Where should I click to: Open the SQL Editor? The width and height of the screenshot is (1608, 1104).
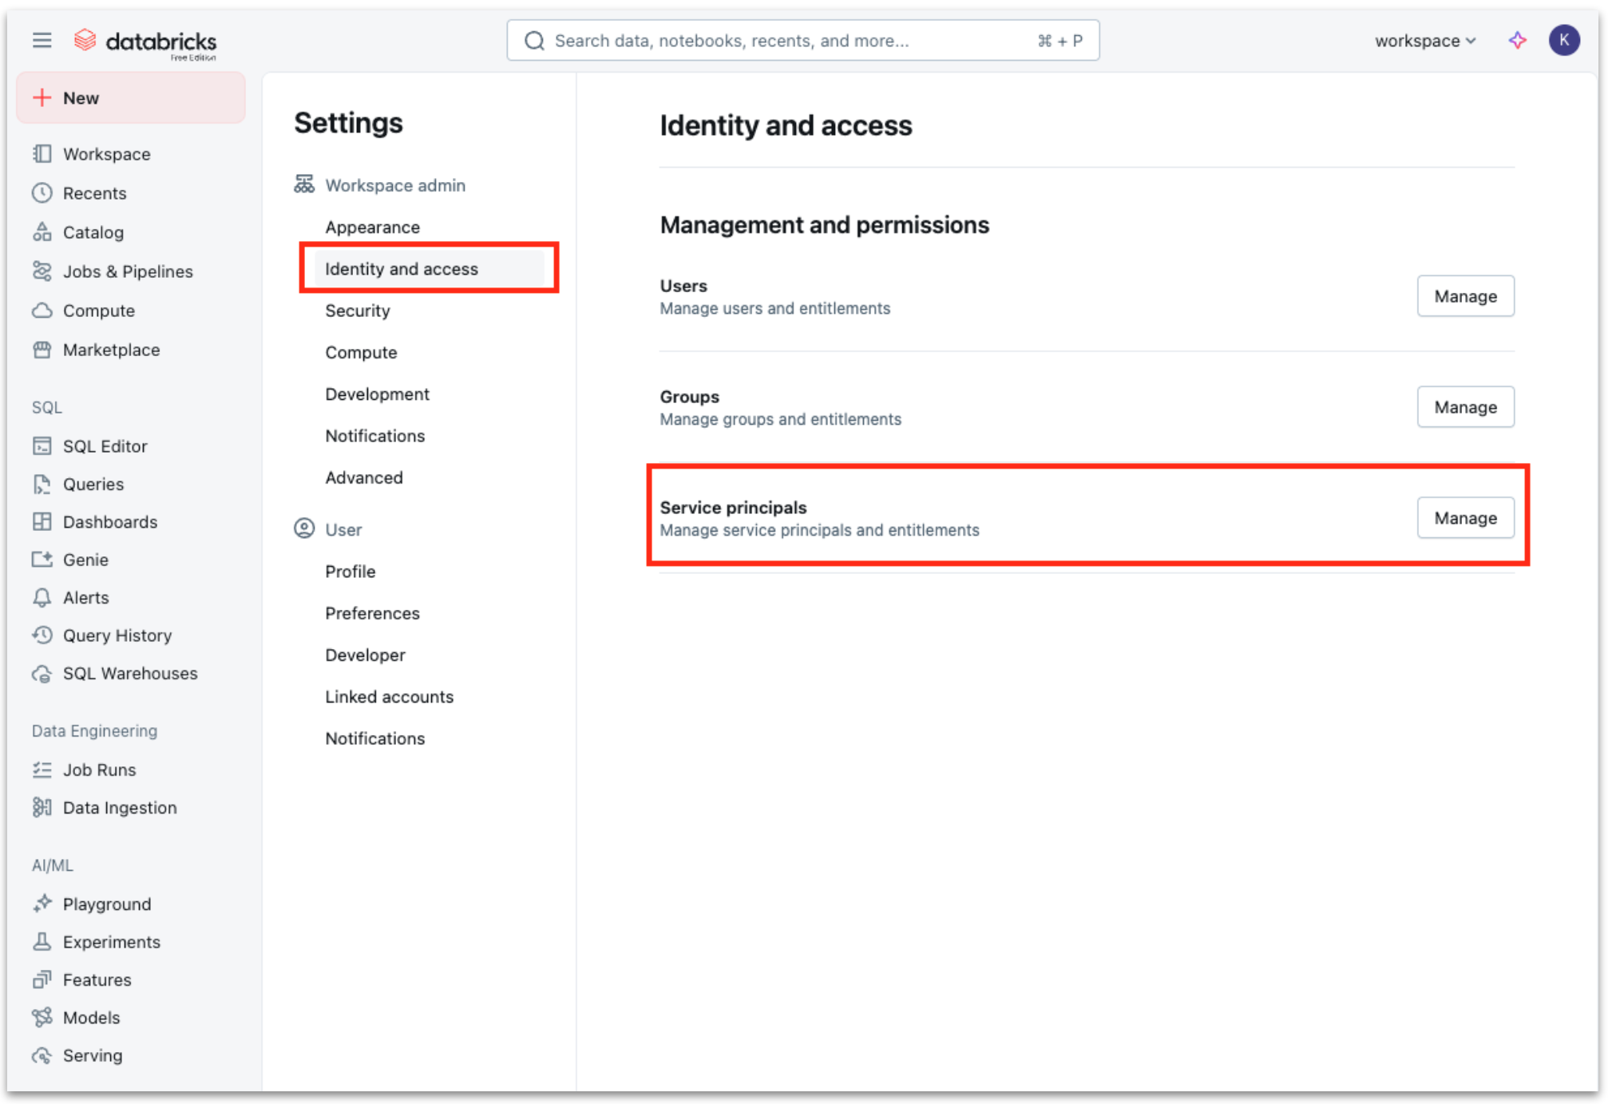(x=105, y=445)
